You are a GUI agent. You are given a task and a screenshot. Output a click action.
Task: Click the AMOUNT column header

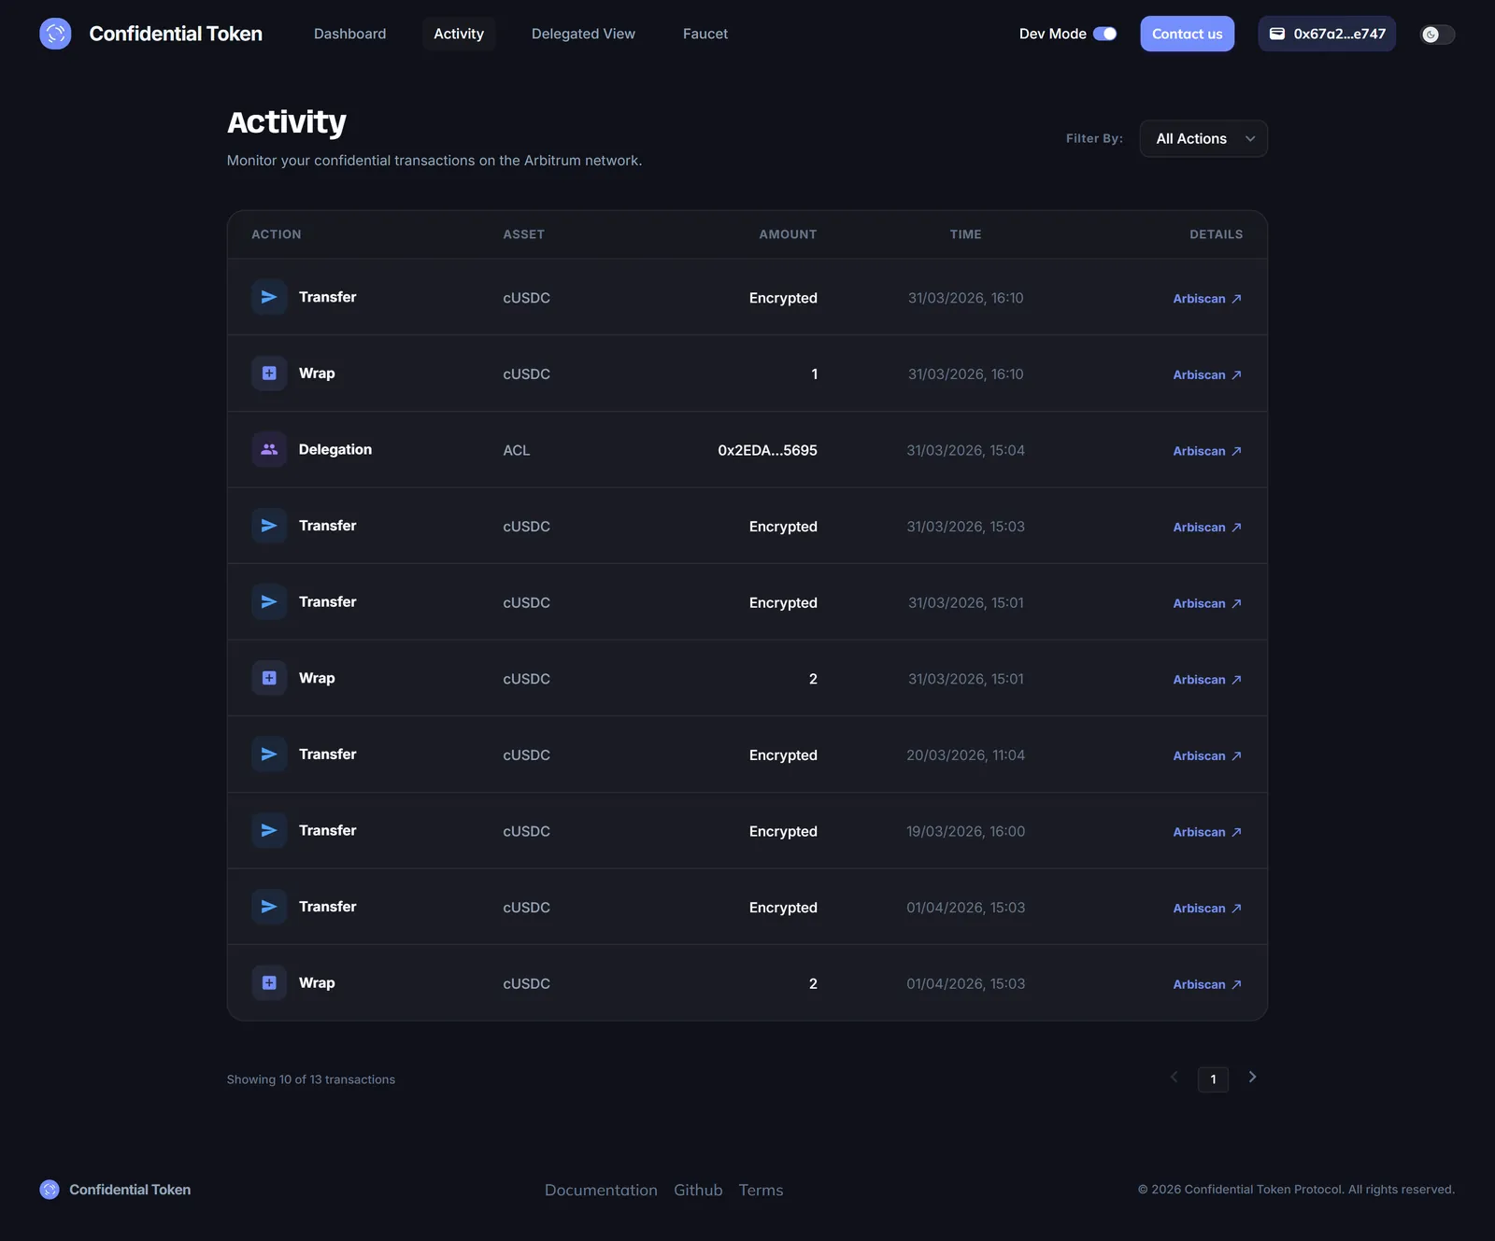(x=788, y=234)
